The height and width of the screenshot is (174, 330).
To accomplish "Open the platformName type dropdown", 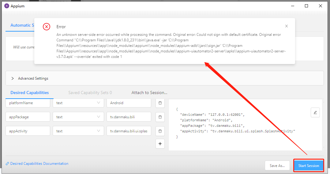I will [78, 103].
